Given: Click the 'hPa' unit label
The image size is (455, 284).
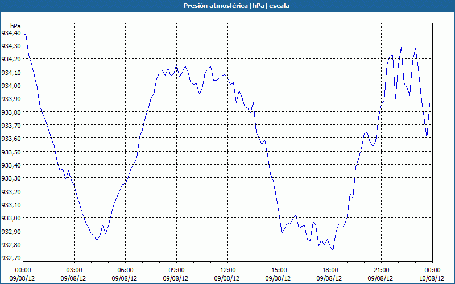Looking at the screenshot, I should coord(15,26).
